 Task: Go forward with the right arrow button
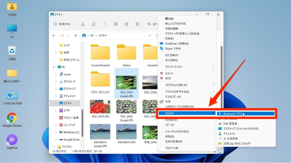coord(62,36)
